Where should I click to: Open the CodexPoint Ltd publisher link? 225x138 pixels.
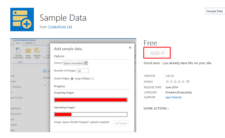60,27
